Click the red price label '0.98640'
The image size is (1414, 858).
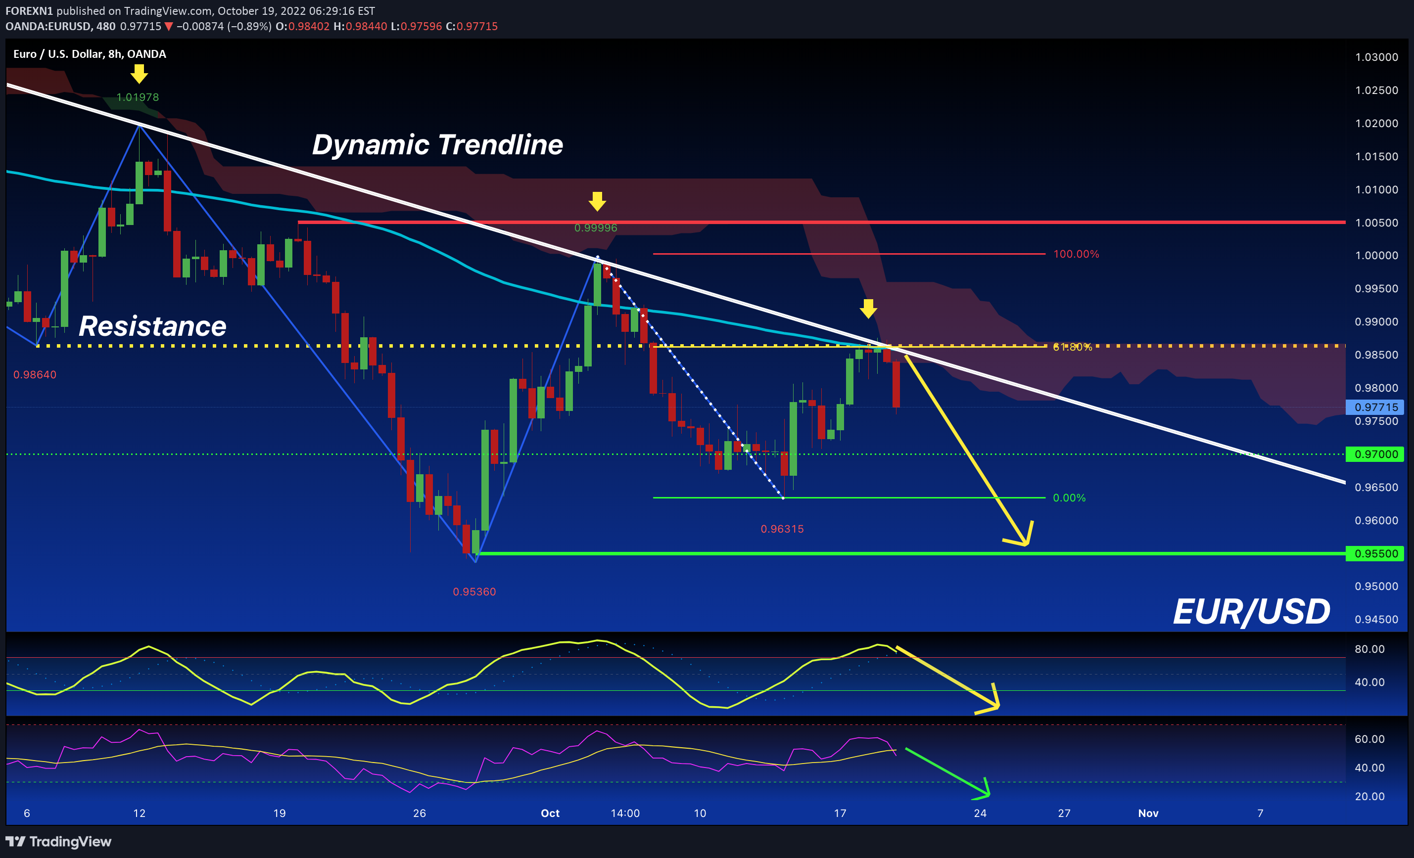coord(35,374)
